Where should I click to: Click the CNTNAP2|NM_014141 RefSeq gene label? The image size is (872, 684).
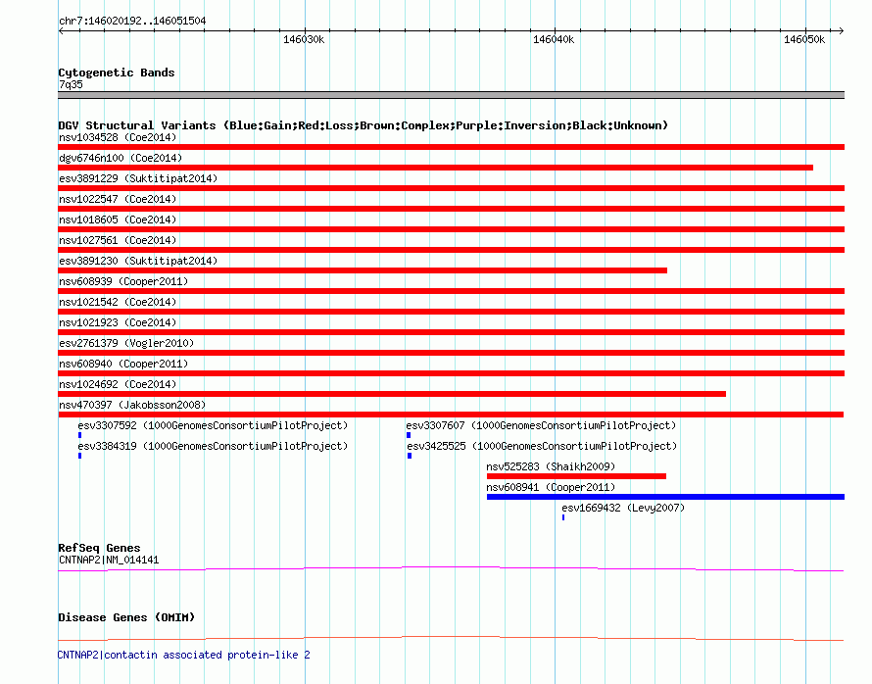click(109, 561)
